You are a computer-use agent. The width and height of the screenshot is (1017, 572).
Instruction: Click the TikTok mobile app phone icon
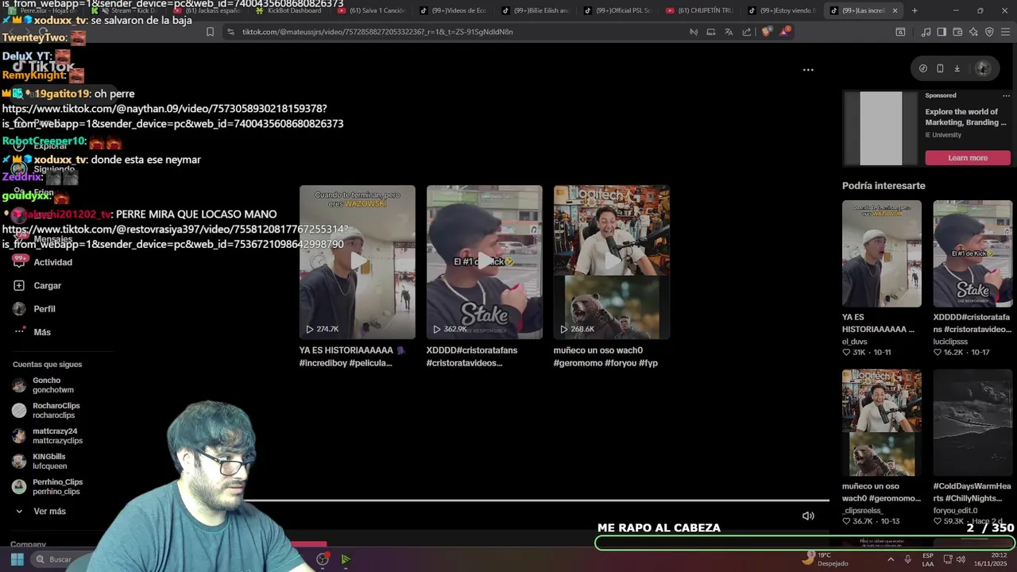coord(940,68)
